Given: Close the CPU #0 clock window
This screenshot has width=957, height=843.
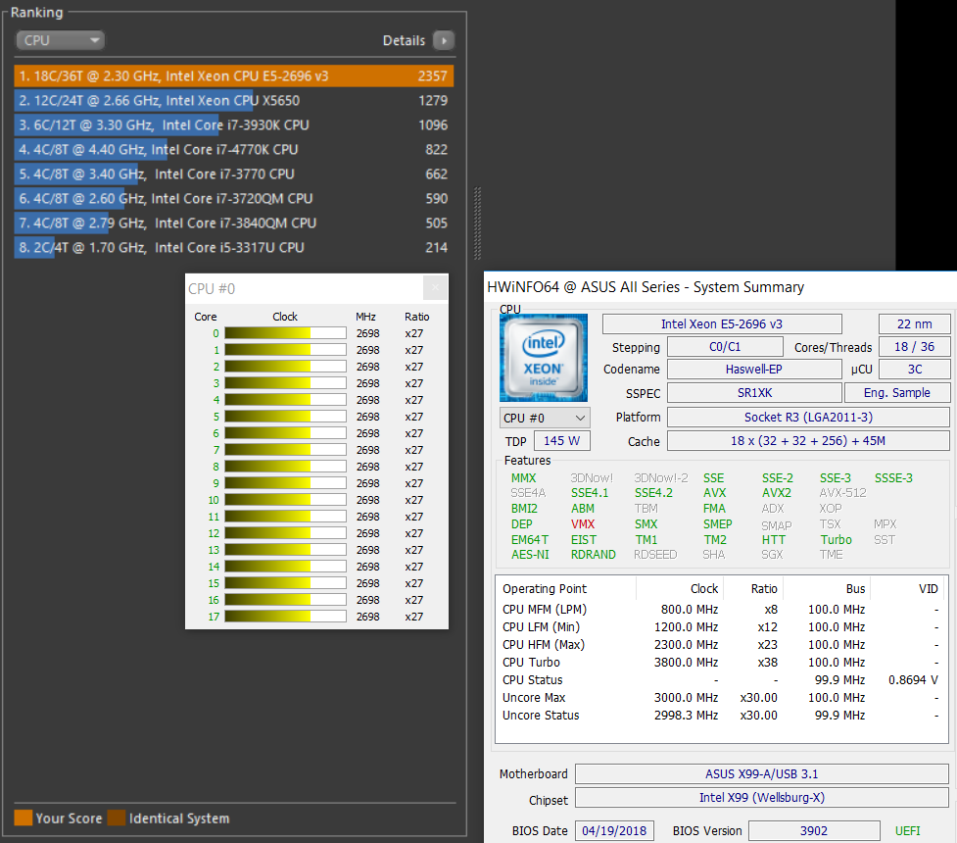Looking at the screenshot, I should (435, 288).
